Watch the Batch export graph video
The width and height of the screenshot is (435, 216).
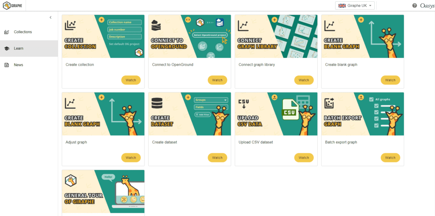pyautogui.click(x=390, y=158)
